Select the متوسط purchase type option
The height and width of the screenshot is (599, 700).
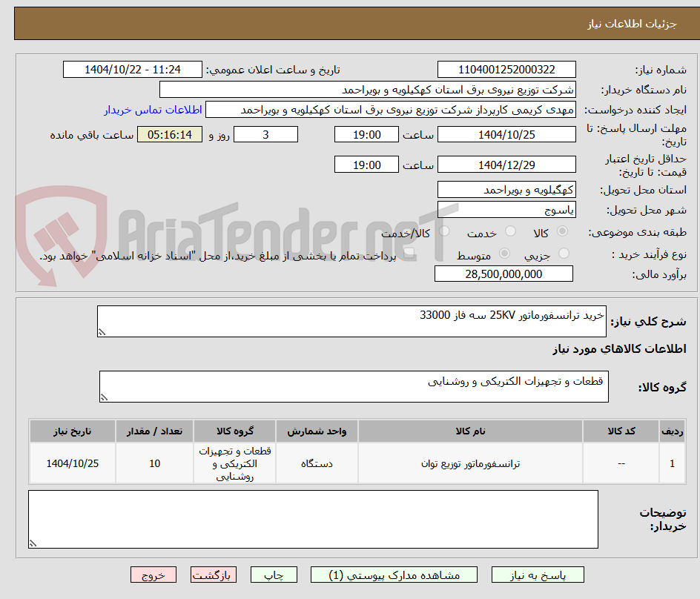tap(503, 253)
